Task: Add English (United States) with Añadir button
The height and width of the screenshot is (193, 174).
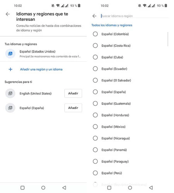Action: tap(73, 93)
